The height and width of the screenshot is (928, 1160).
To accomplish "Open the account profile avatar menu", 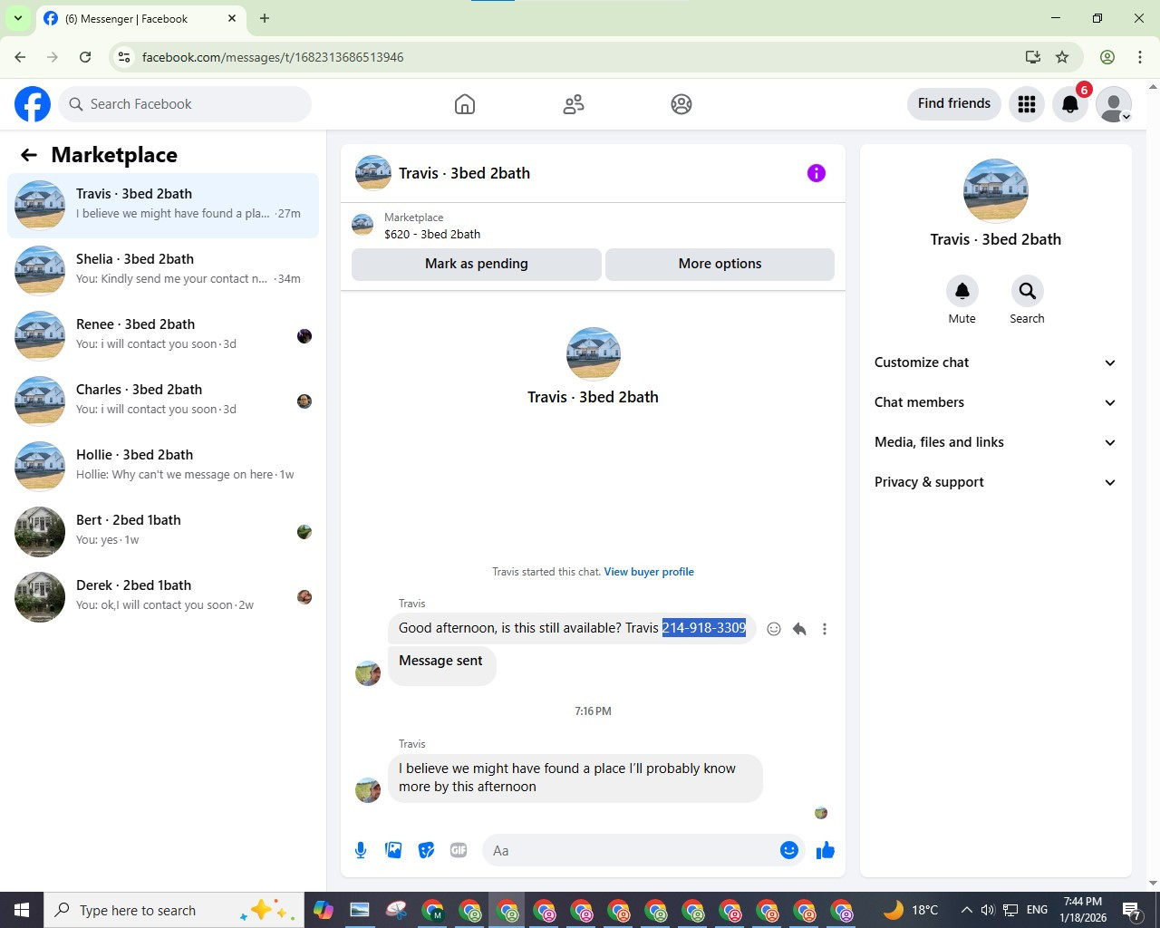I will 1114,104.
